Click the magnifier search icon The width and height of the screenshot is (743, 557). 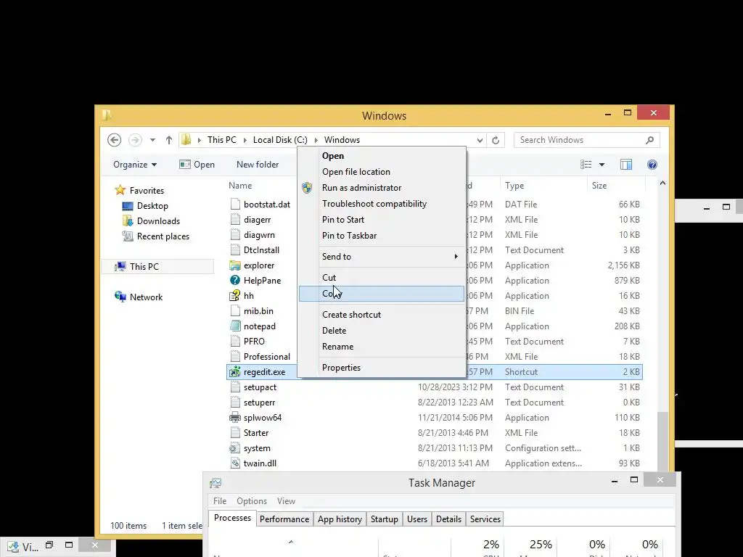[x=649, y=140]
